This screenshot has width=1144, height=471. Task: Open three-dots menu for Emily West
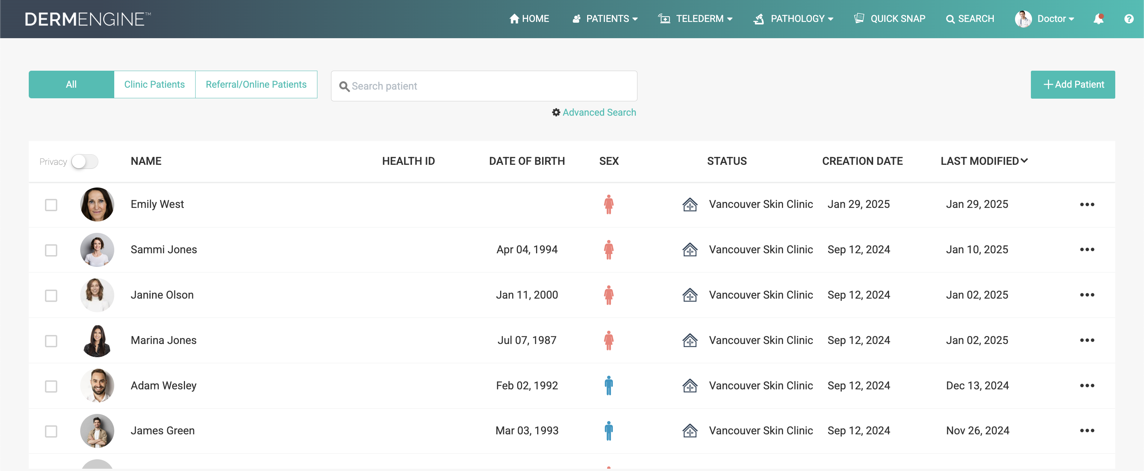pos(1087,204)
